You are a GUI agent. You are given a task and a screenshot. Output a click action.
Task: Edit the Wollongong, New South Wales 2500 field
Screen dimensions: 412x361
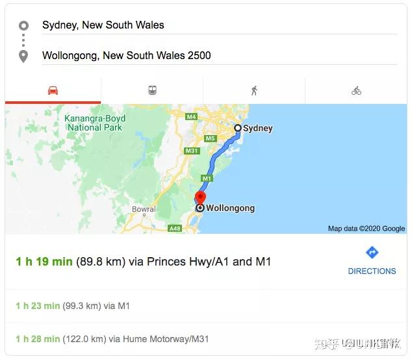click(x=220, y=56)
